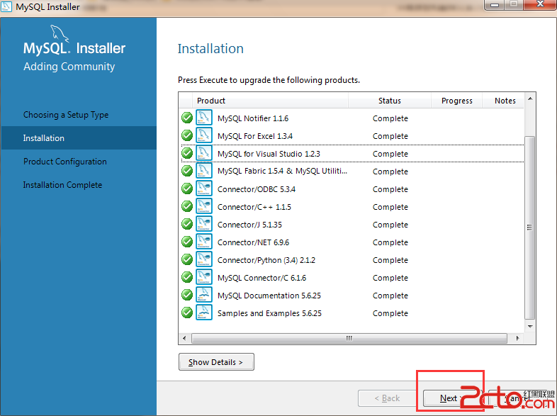
Task: Click green check beside Connector/C++
Action: (x=187, y=206)
